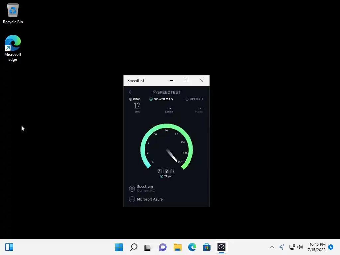
Task: Maximize the Speedtest window
Action: 187,81
